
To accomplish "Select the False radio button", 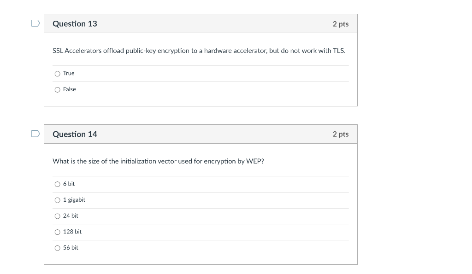I will coord(57,90).
